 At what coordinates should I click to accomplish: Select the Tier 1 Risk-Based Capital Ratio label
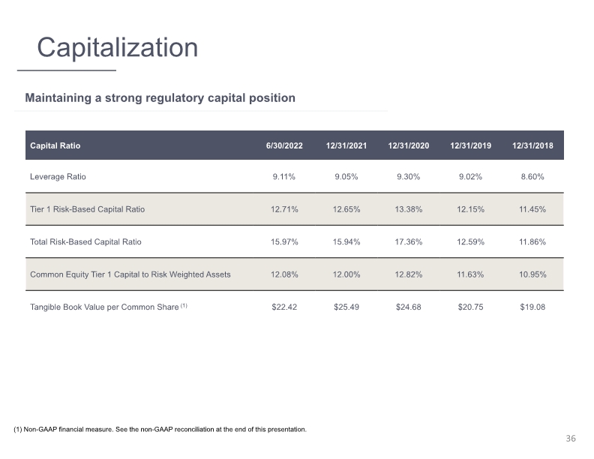88,209
